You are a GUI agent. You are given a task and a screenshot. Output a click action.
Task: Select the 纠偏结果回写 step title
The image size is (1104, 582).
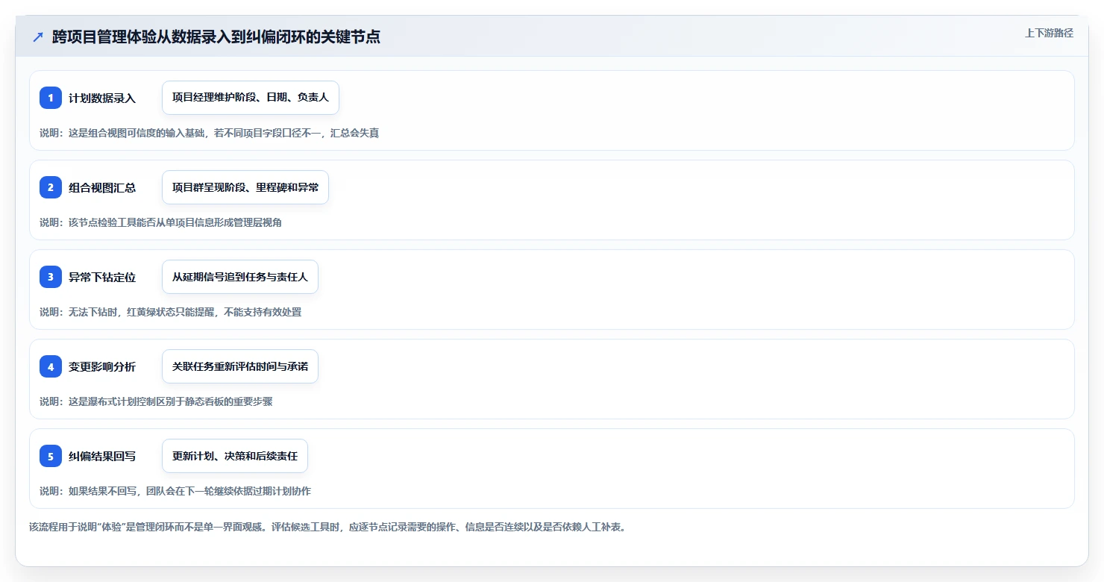coord(102,456)
